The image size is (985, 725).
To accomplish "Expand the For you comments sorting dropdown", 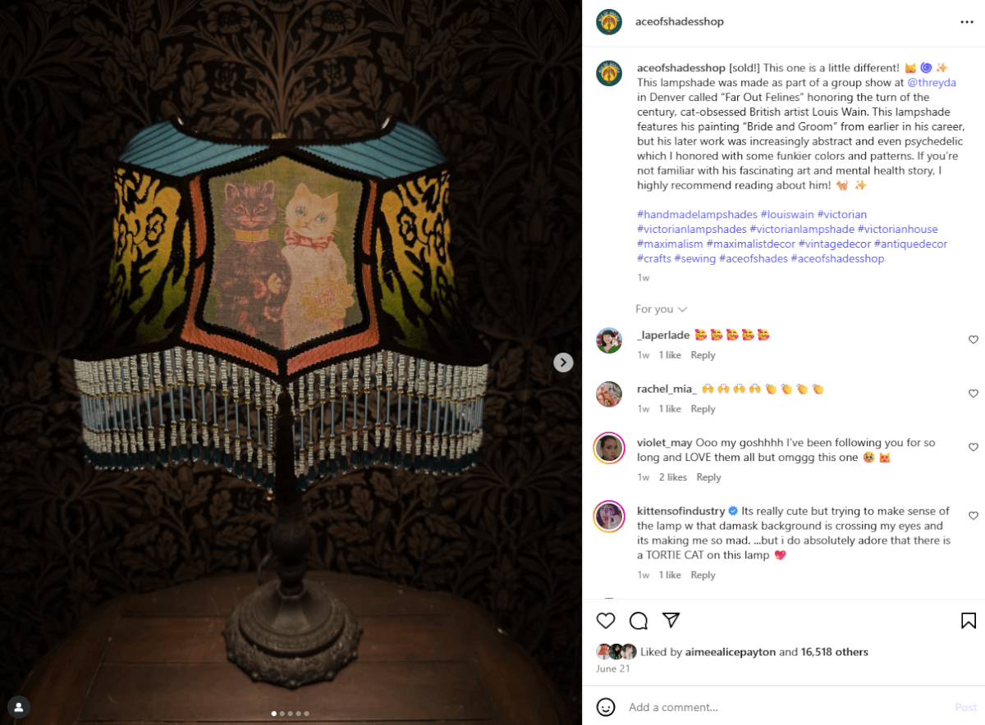I will tap(662, 309).
